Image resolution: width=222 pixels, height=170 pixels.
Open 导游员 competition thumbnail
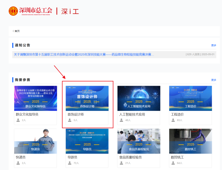pos(87,141)
